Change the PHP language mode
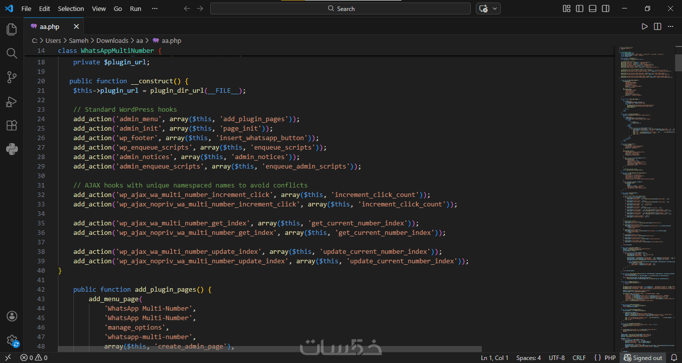682x363 pixels. coord(610,358)
